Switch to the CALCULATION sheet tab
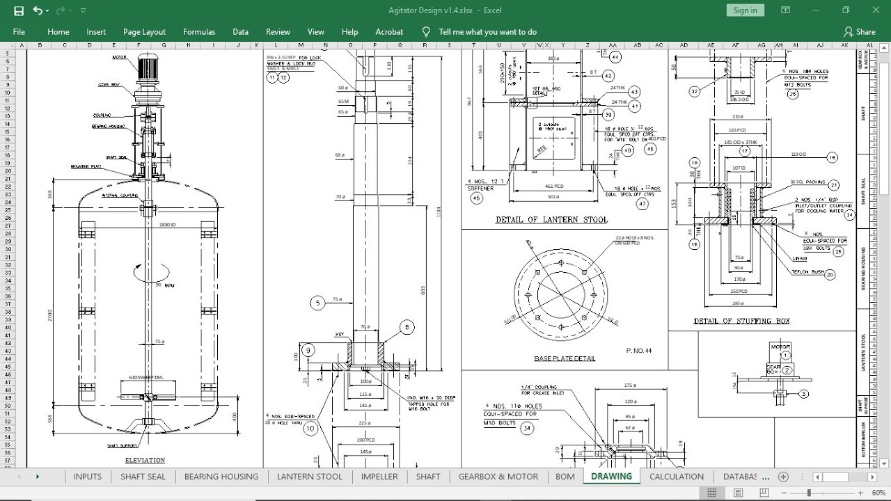The image size is (891, 501). coord(677,477)
